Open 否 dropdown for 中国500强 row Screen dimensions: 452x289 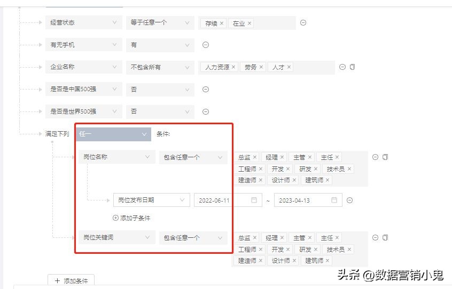(x=160, y=89)
